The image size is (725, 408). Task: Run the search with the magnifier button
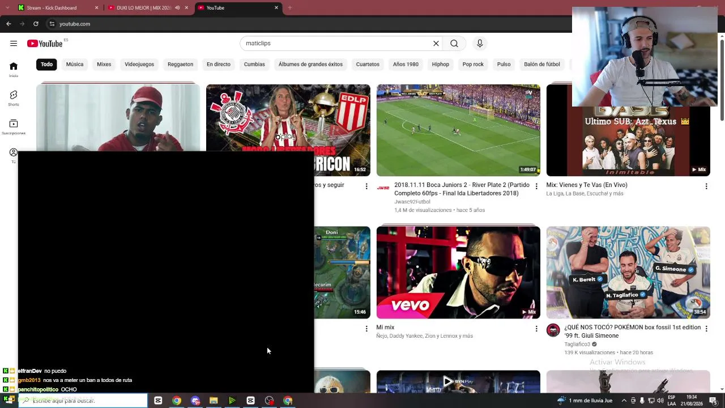[x=454, y=44]
